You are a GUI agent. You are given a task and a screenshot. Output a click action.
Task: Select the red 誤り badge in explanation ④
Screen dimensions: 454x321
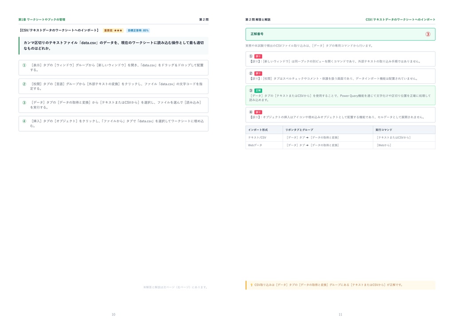click(x=258, y=112)
